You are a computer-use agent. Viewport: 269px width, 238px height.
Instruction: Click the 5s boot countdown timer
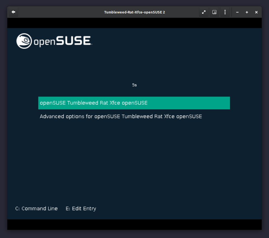pyautogui.click(x=134, y=85)
